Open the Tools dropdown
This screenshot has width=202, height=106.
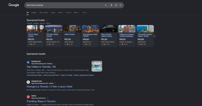[x=85, y=13]
